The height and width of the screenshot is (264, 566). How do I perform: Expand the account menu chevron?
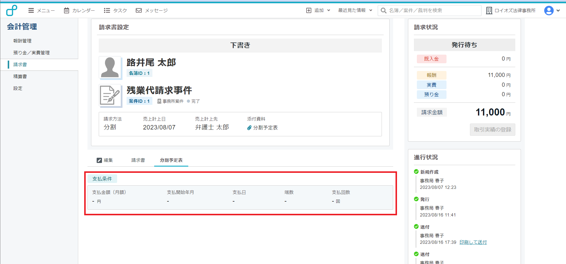pos(558,10)
